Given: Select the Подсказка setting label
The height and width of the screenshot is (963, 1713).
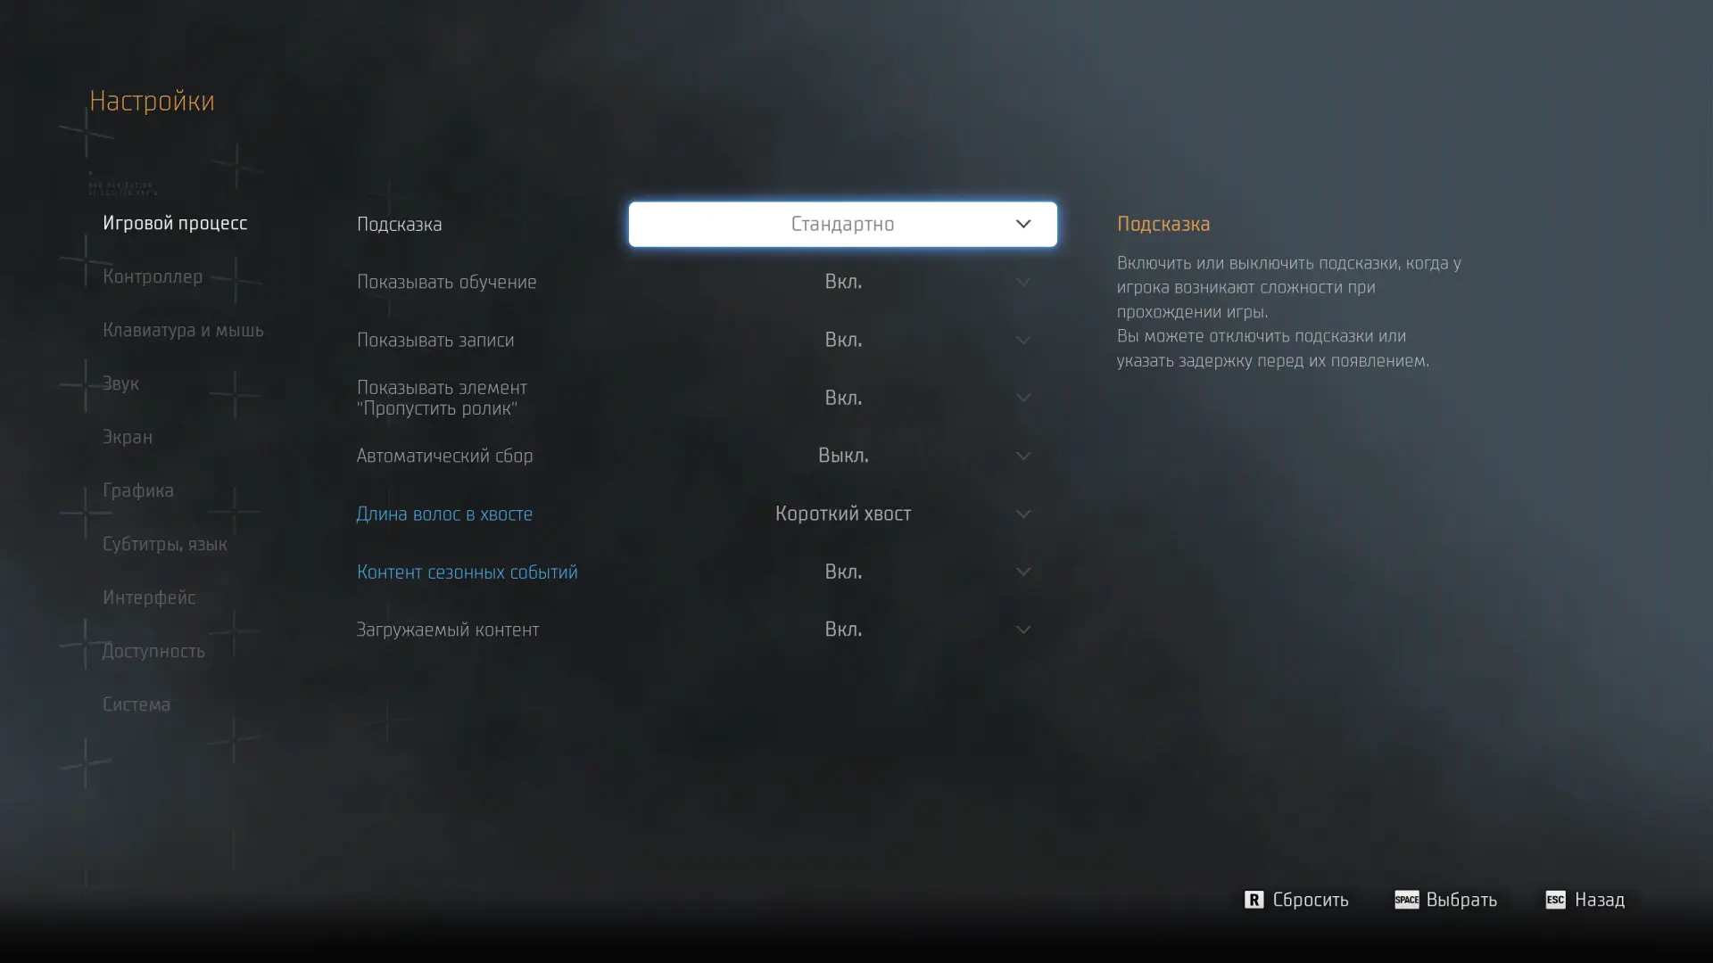Looking at the screenshot, I should pyautogui.click(x=400, y=225).
